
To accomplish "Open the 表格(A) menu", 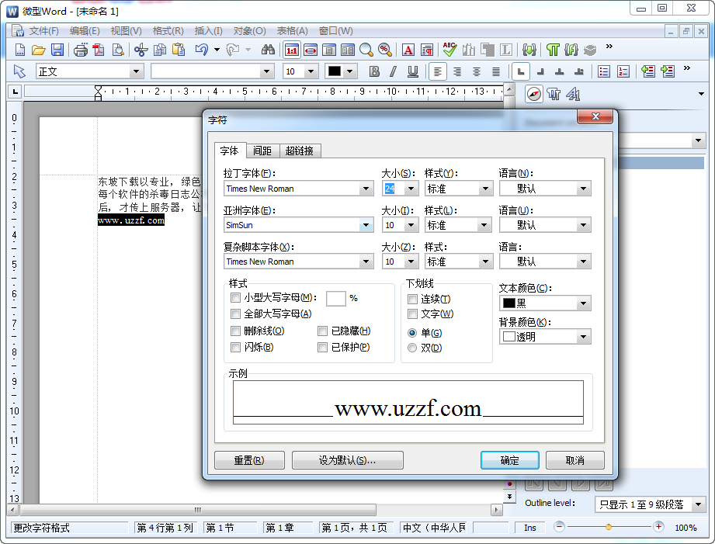I will 293,31.
